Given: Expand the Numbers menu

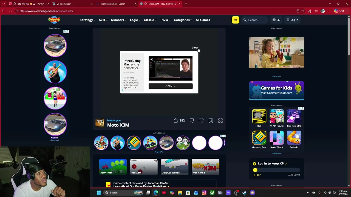Looking at the screenshot, I should [118, 20].
